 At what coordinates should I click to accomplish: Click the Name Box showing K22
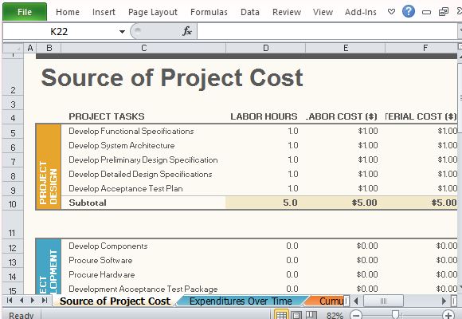(59, 32)
